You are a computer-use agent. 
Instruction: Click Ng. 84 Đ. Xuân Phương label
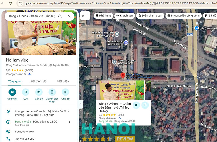[178, 86]
